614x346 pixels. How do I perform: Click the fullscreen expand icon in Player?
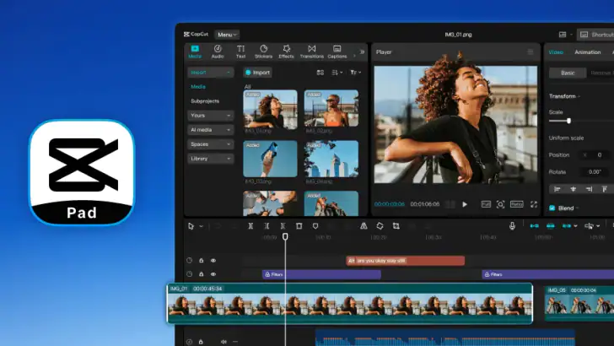click(x=534, y=204)
